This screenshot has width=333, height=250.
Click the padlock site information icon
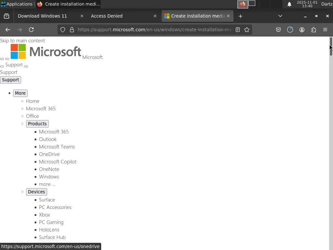72,30
